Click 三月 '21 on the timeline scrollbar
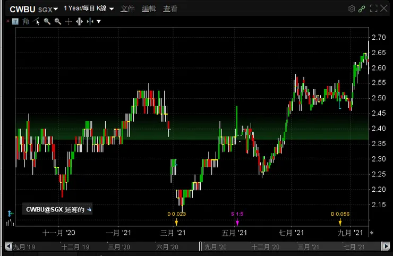393x256 pixels. 309,247
